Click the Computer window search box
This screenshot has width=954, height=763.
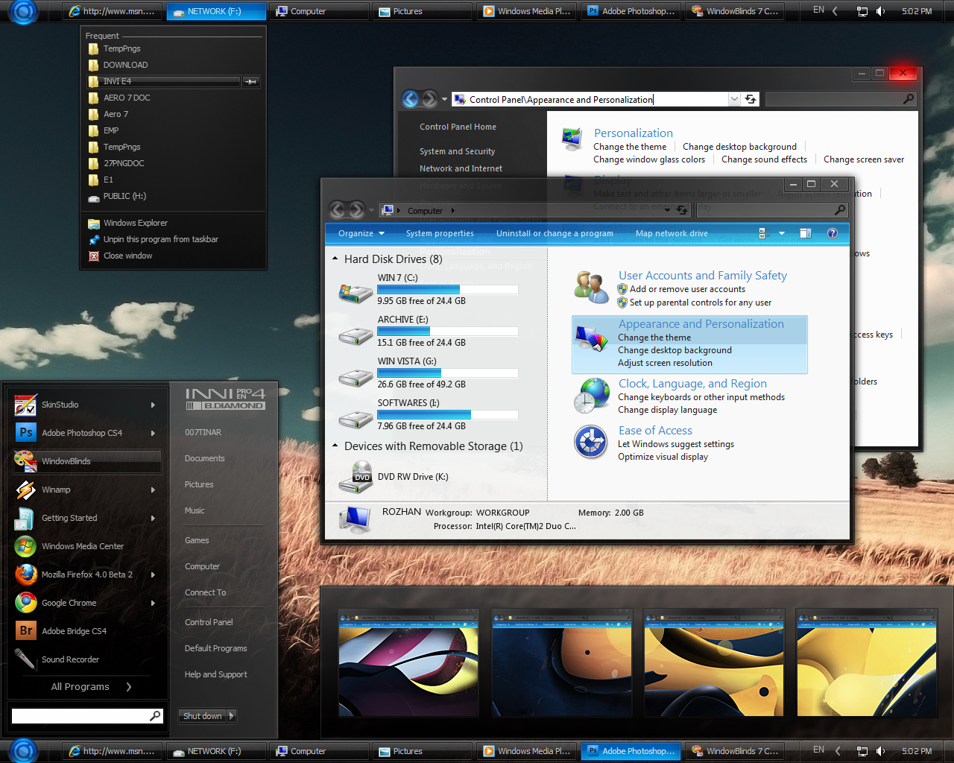[771, 210]
